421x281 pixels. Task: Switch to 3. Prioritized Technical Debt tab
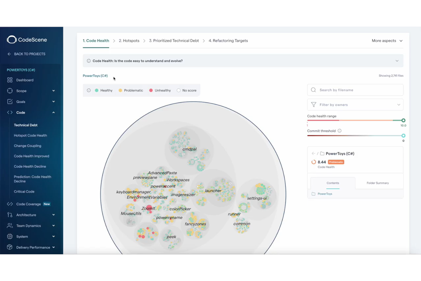[174, 41]
